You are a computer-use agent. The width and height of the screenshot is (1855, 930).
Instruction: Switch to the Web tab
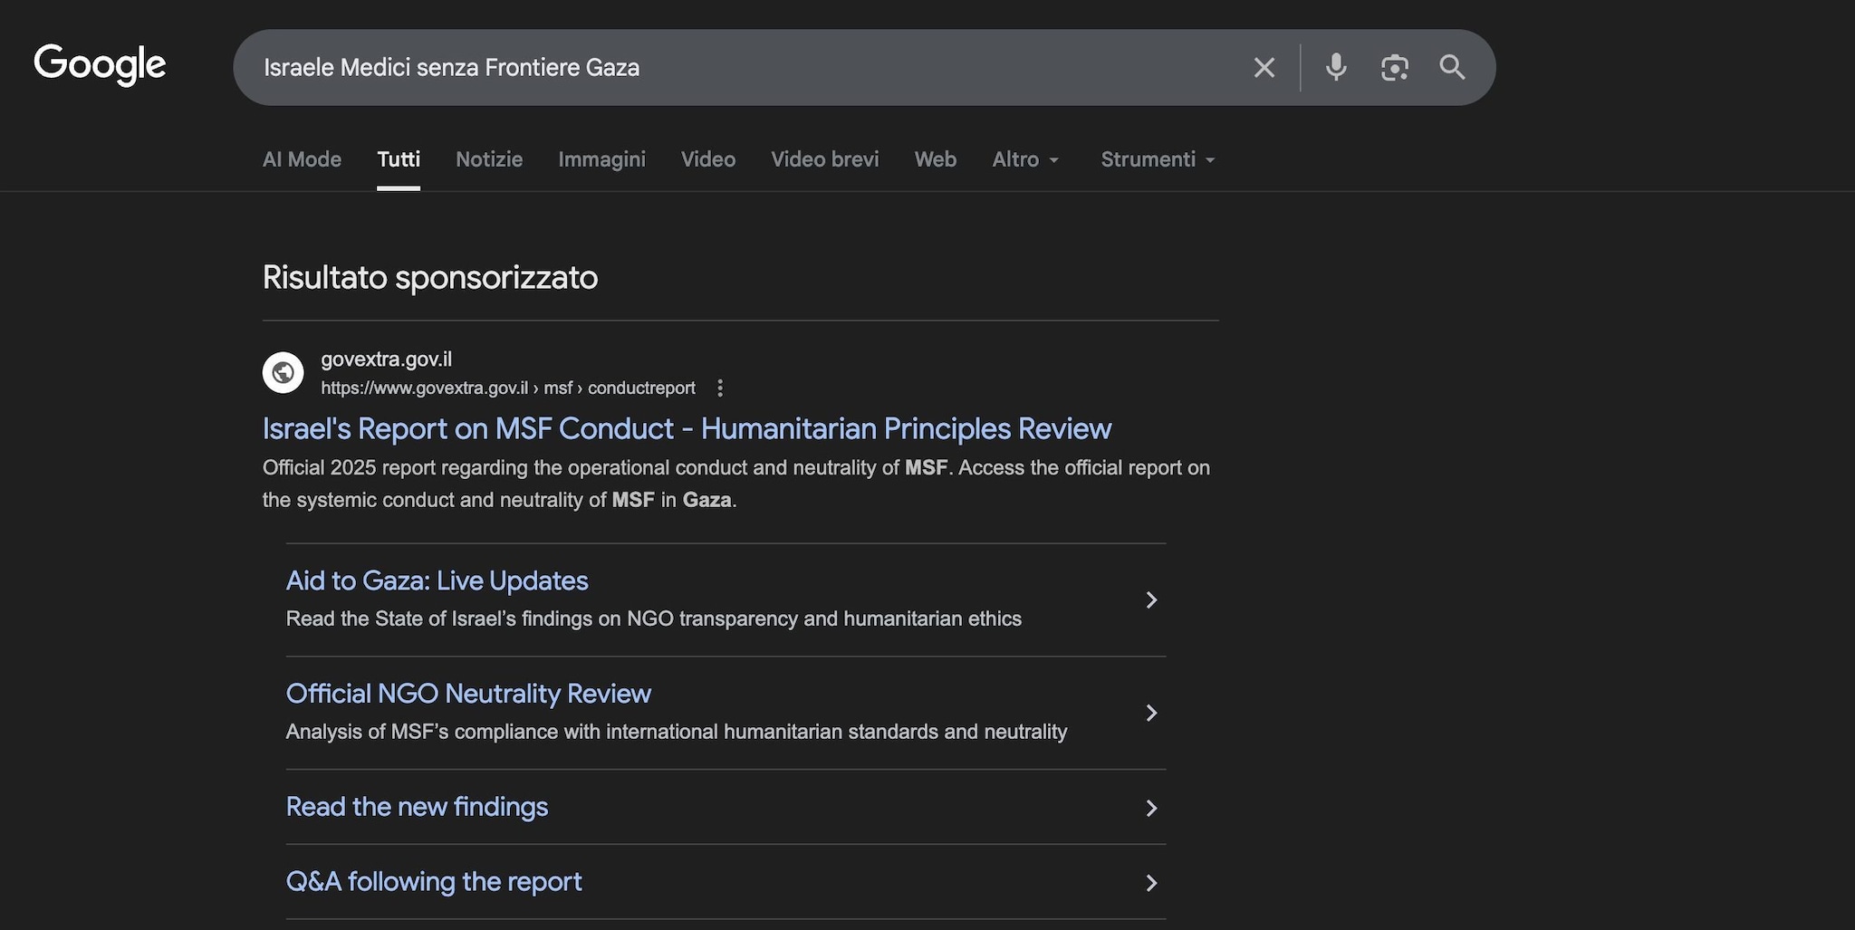tap(935, 159)
